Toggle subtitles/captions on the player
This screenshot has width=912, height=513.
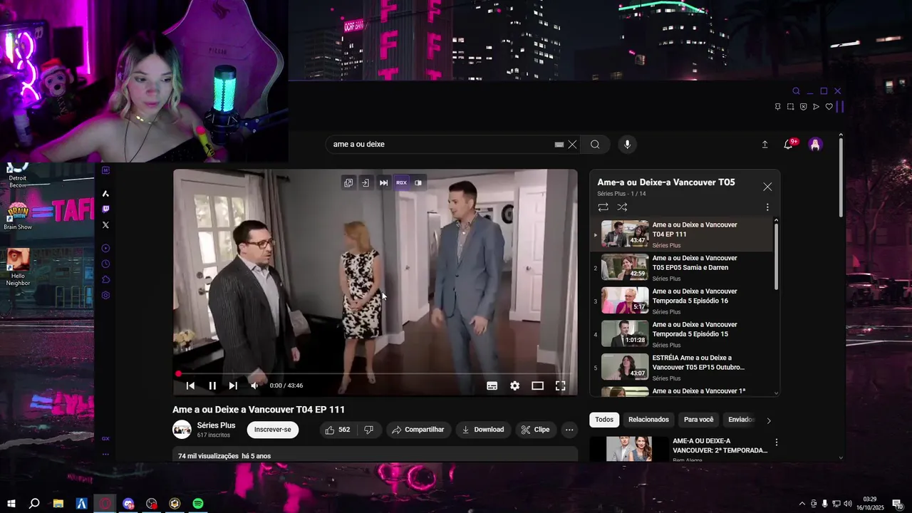click(492, 385)
